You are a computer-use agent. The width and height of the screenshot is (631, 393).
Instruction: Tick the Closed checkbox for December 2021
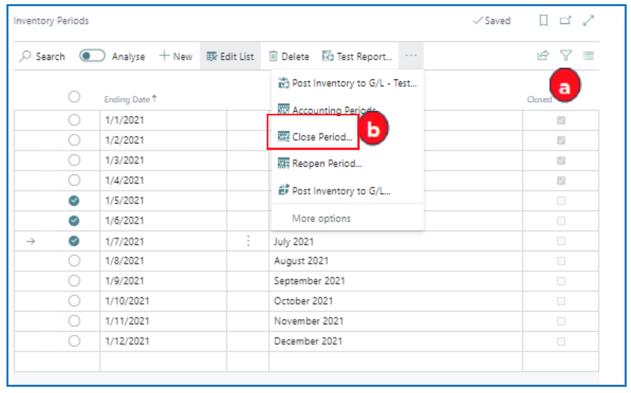coord(561,341)
